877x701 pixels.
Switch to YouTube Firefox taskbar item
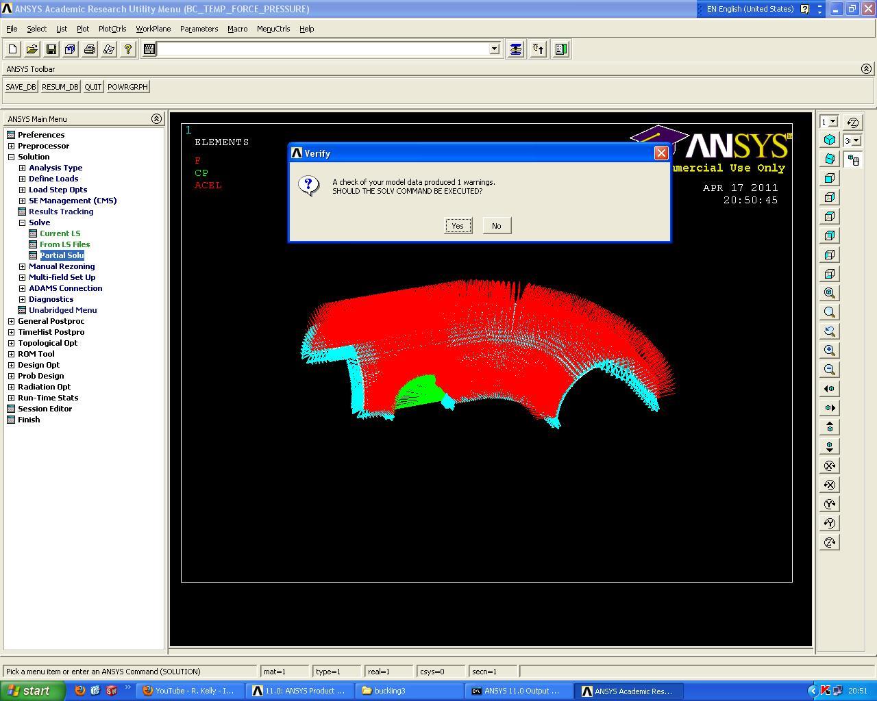189,691
